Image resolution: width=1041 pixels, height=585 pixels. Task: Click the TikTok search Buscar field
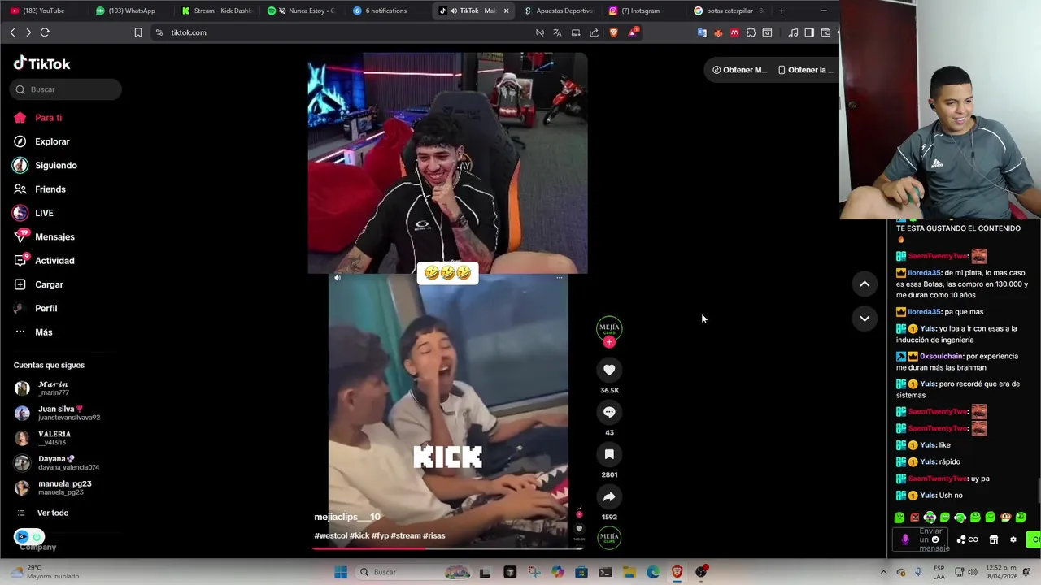pyautogui.click(x=66, y=89)
